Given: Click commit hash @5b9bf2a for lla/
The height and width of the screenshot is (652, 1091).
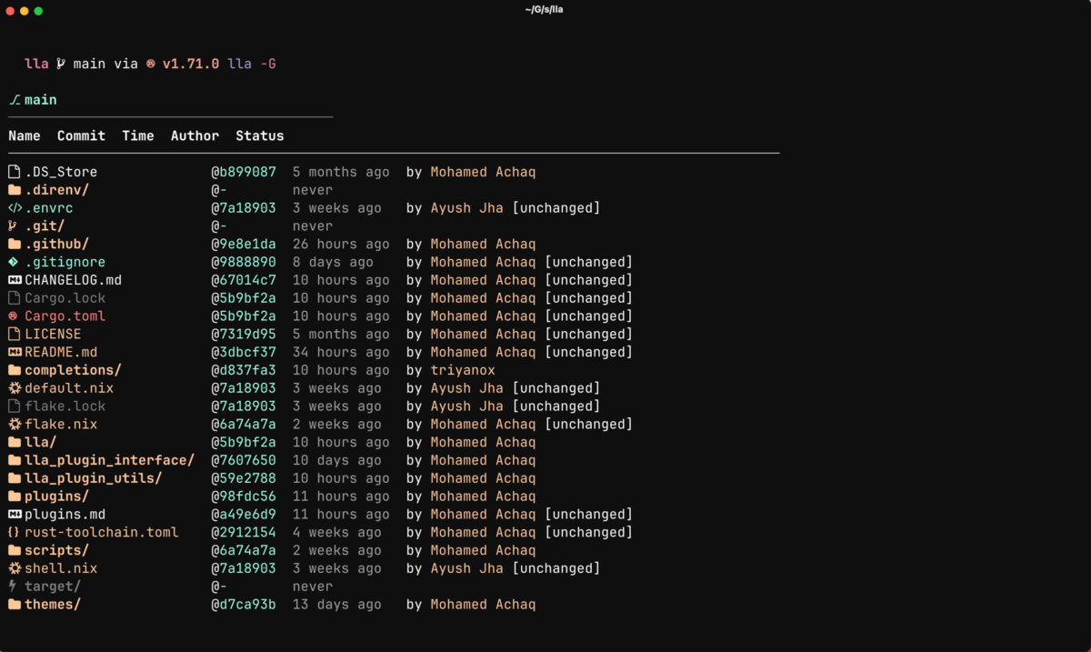Looking at the screenshot, I should (244, 442).
